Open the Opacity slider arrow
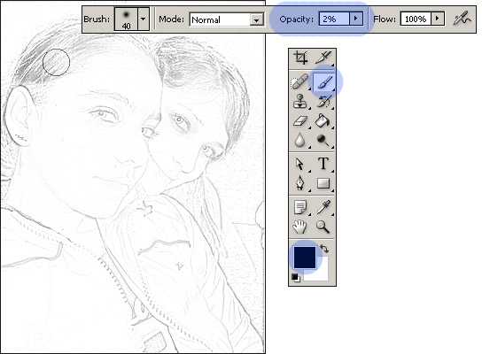This screenshot has width=482, height=354. [x=356, y=19]
